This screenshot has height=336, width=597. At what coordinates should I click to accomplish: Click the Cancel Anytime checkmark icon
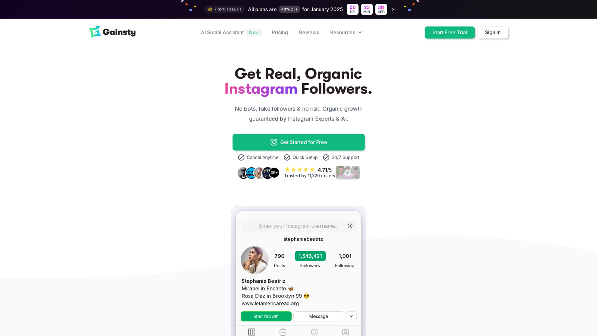(x=241, y=158)
